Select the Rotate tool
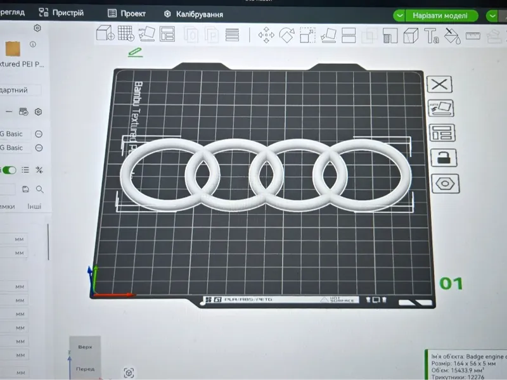 click(287, 35)
